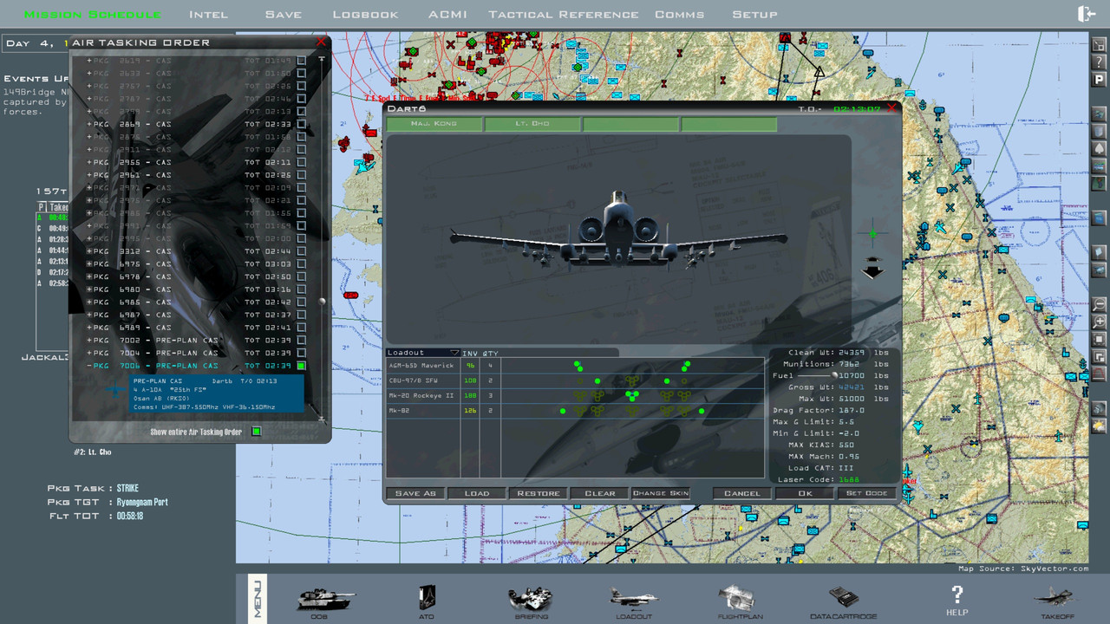Open the ATO icon in bottom bar
This screenshot has height=624, width=1110.
(427, 596)
